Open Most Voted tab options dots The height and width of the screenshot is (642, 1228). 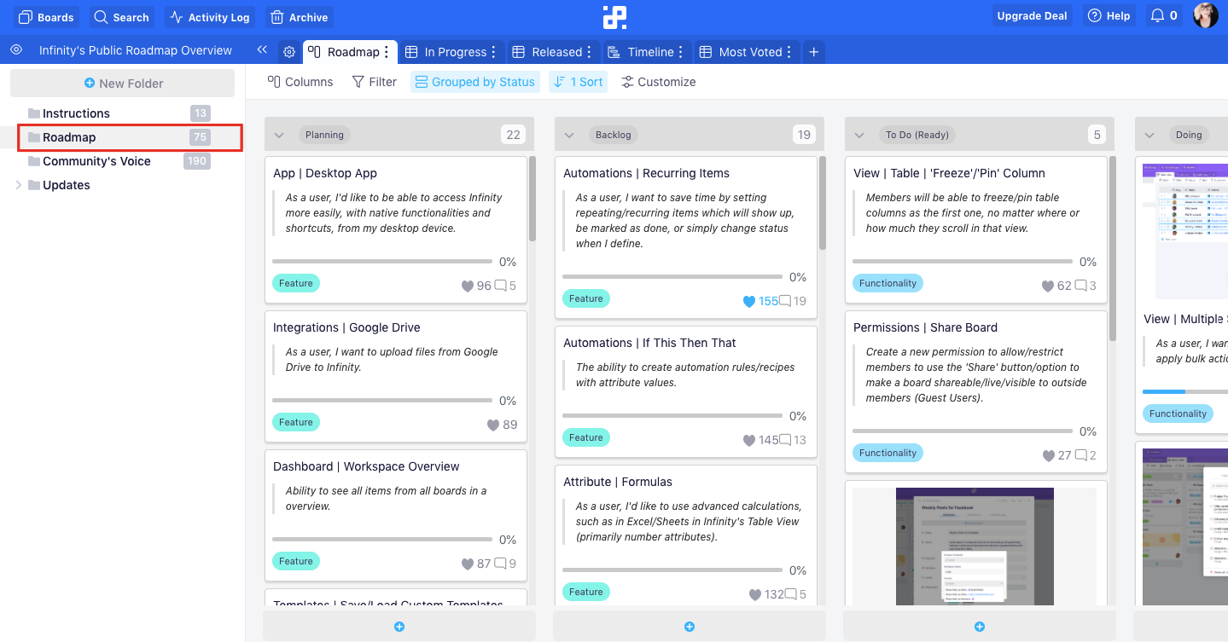(x=789, y=52)
